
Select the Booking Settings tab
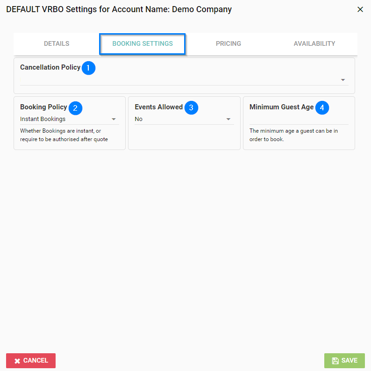click(143, 43)
